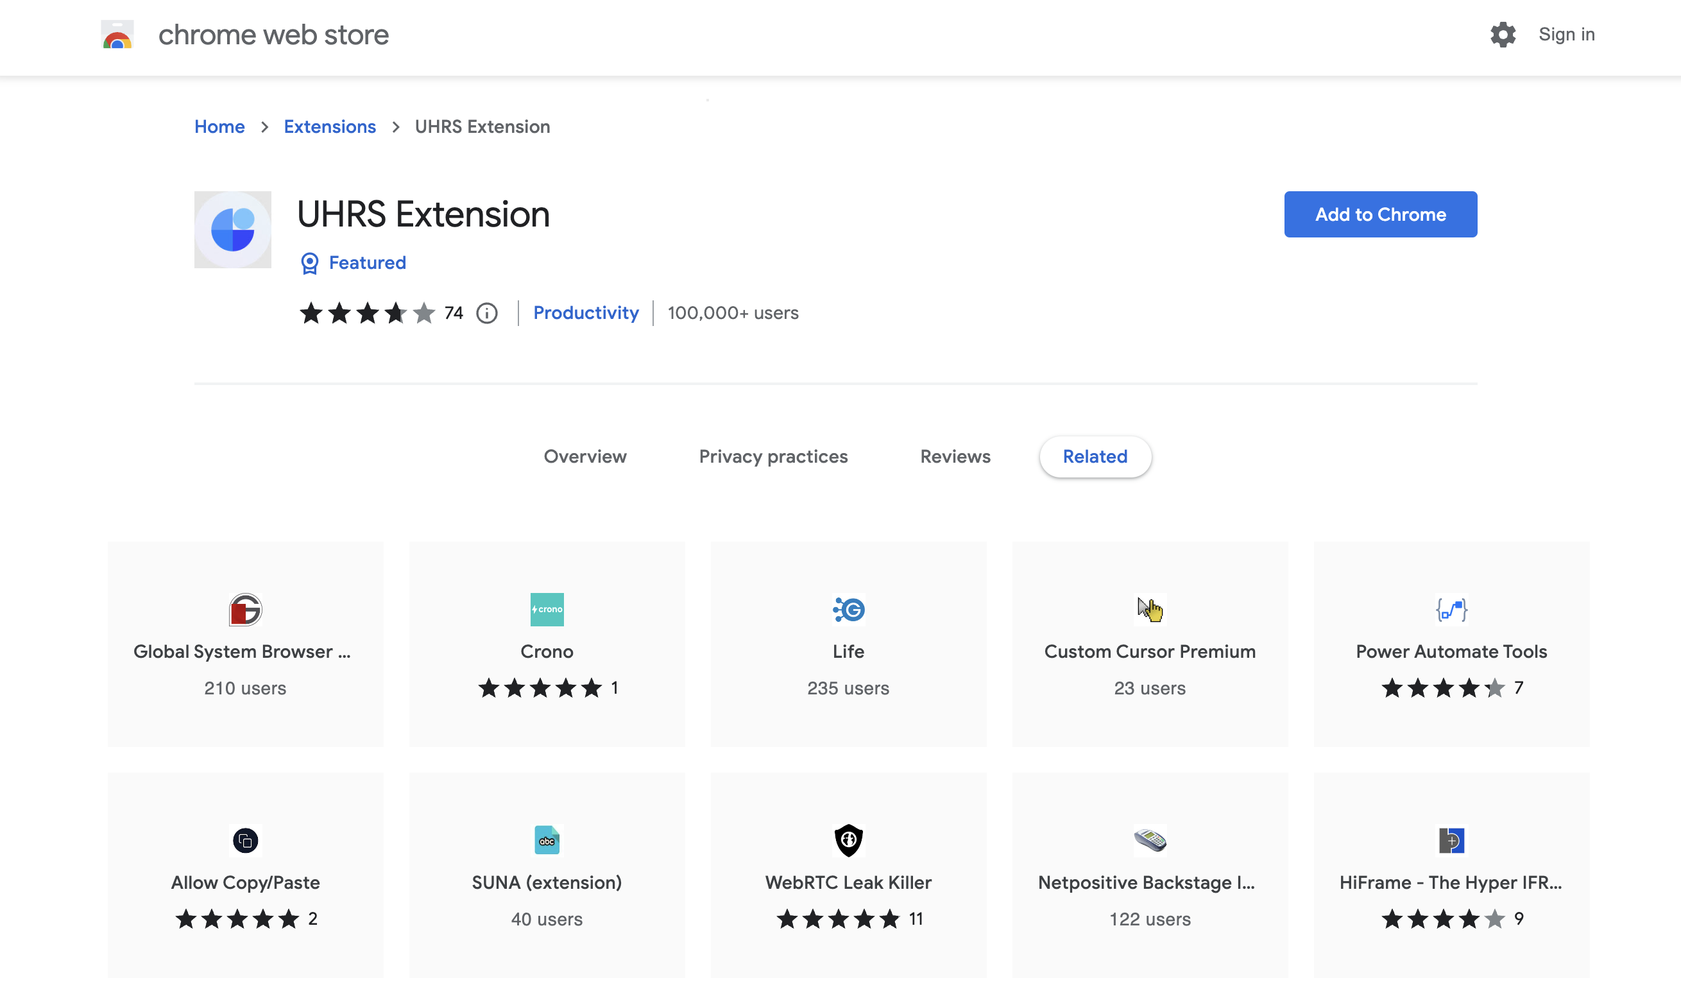1681x996 pixels.
Task: Click the Life extension icon
Action: 849,610
